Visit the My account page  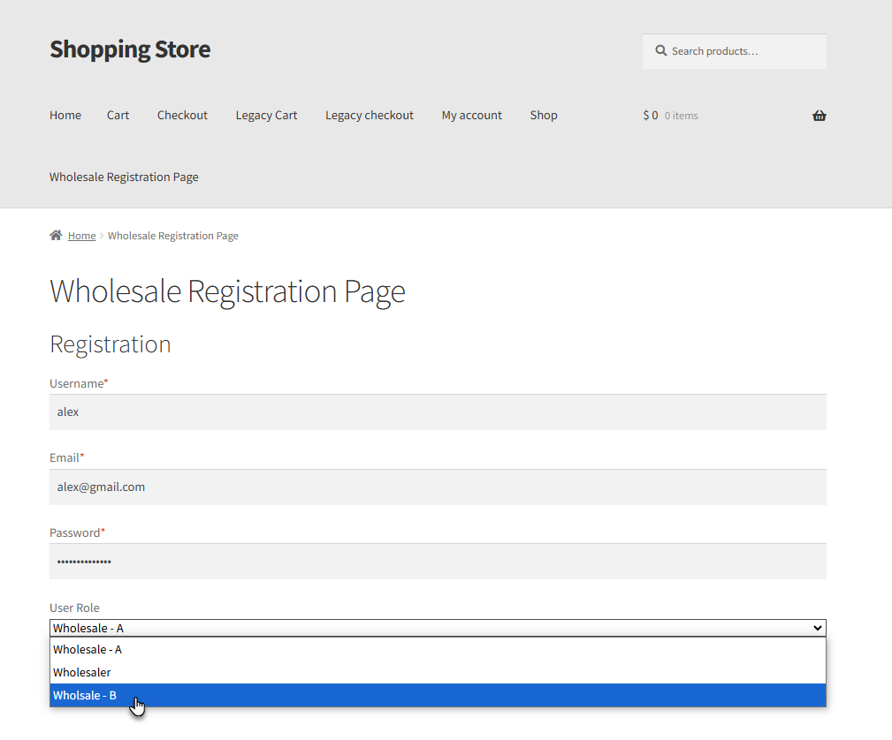pos(471,115)
